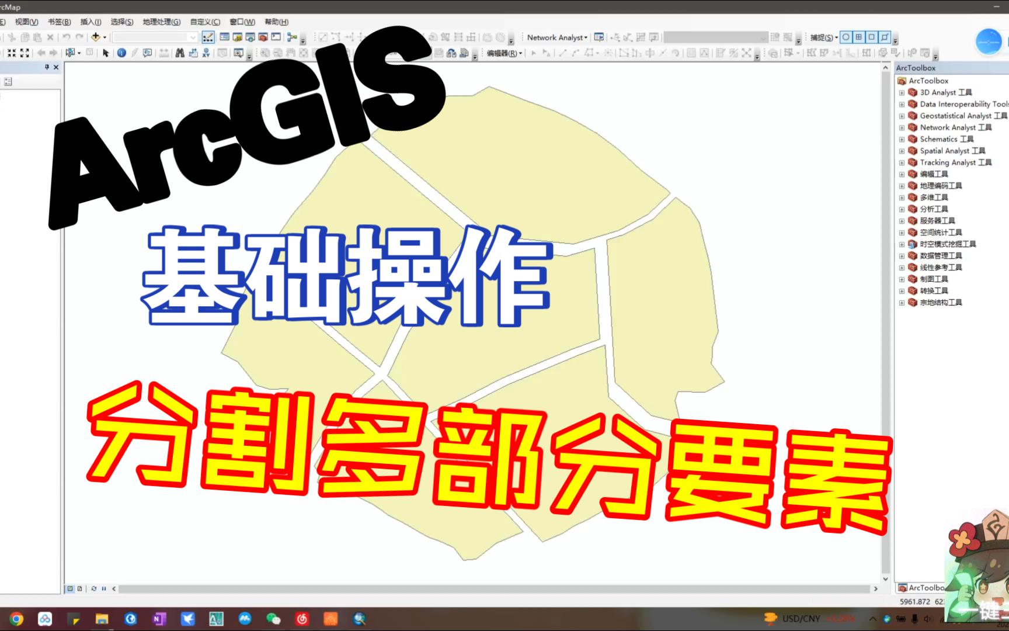Toggle edge snapping button
Screen dimensions: 1009x631
[884, 37]
